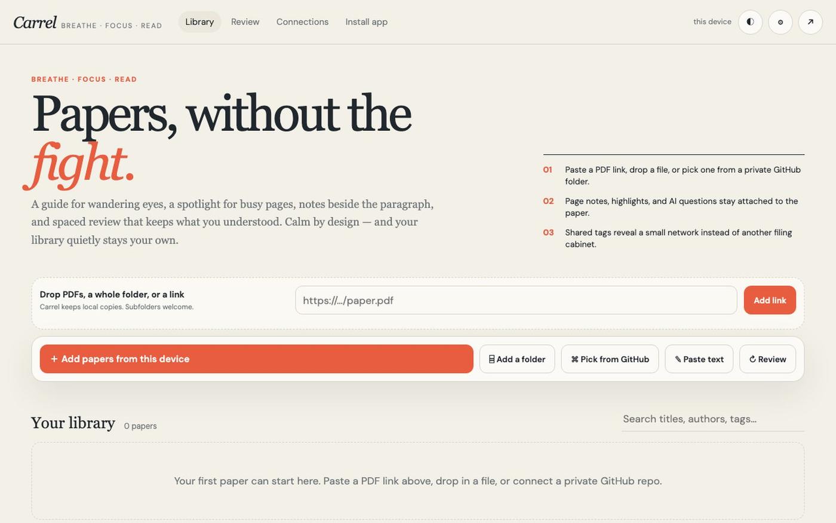Click the paragraph 'A guide for wandering eyes'
Image resolution: width=836 pixels, height=523 pixels.
(232, 222)
